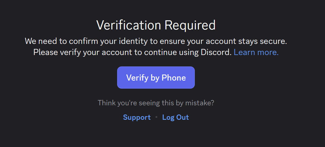The image size is (325, 147).
Task: Click the Verify by Phone button
Action: click(156, 78)
